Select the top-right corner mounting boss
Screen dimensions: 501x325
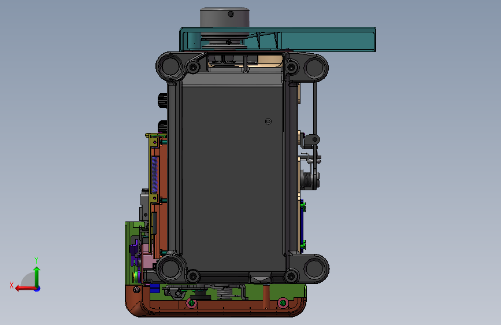[316, 67]
